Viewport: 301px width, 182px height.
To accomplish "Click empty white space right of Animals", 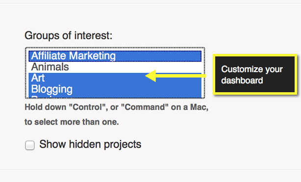I will 134,67.
